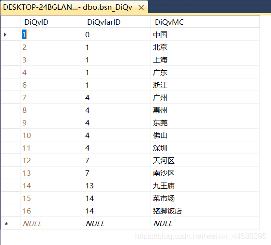The image size is (271, 245).
Task: Click DiQvID cell with value 6
Action: 51,85
